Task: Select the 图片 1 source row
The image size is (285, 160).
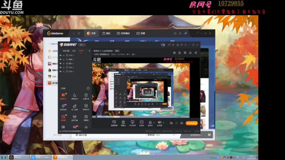Action: pyautogui.click(x=75, y=63)
